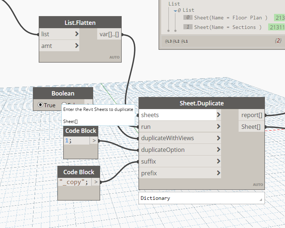Click the output arrow of the "_copy" Code Block

tap(95, 182)
